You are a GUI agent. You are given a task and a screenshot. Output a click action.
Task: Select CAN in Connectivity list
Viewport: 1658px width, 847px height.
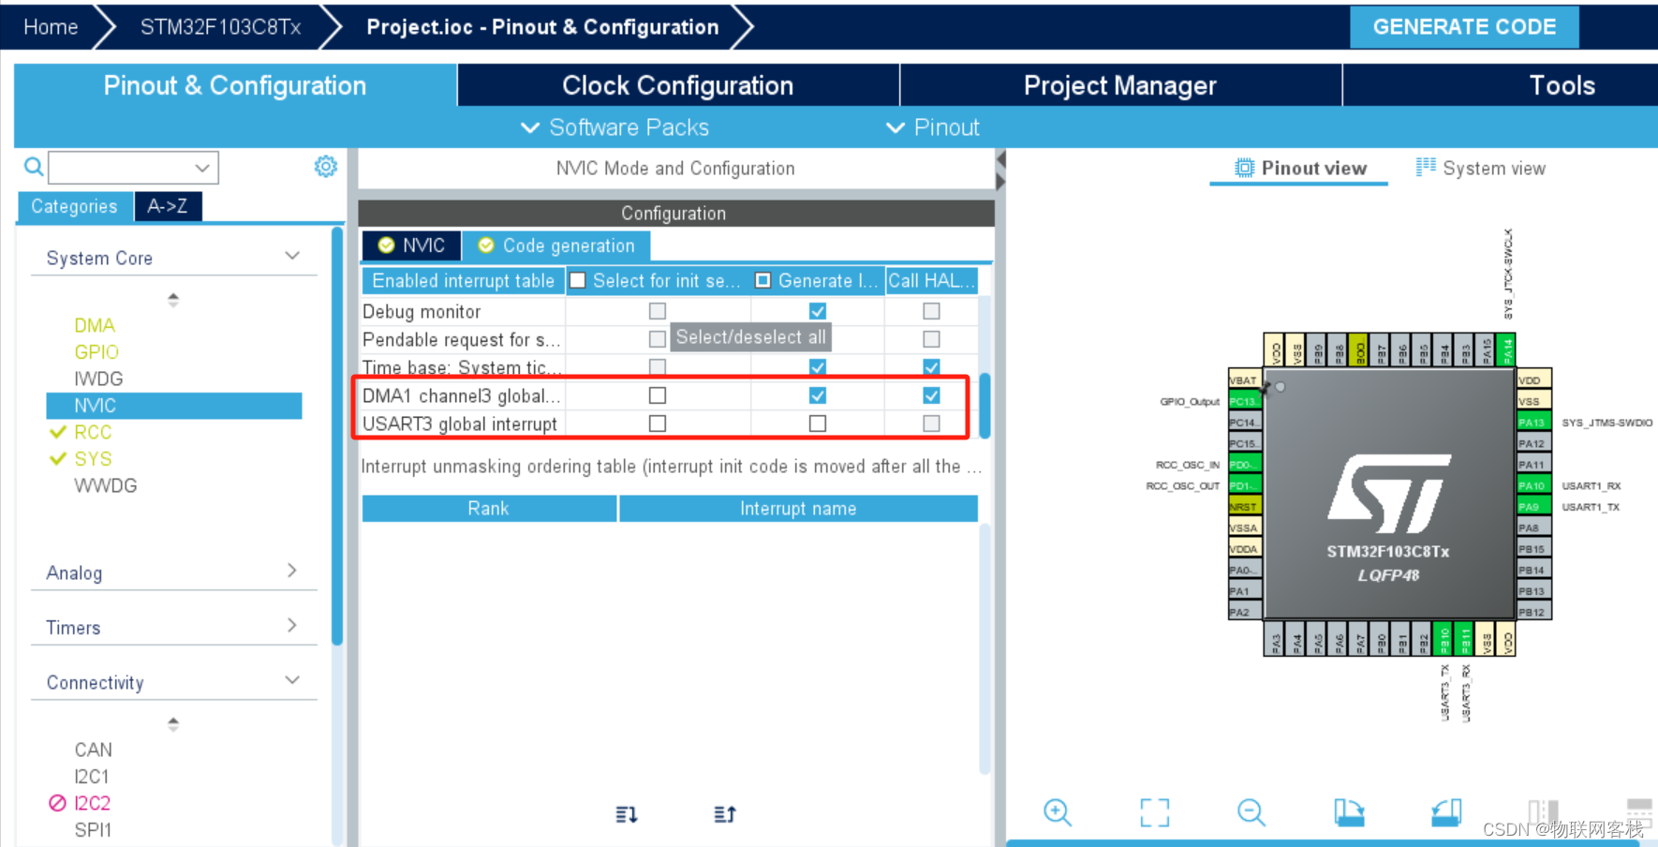point(94,750)
